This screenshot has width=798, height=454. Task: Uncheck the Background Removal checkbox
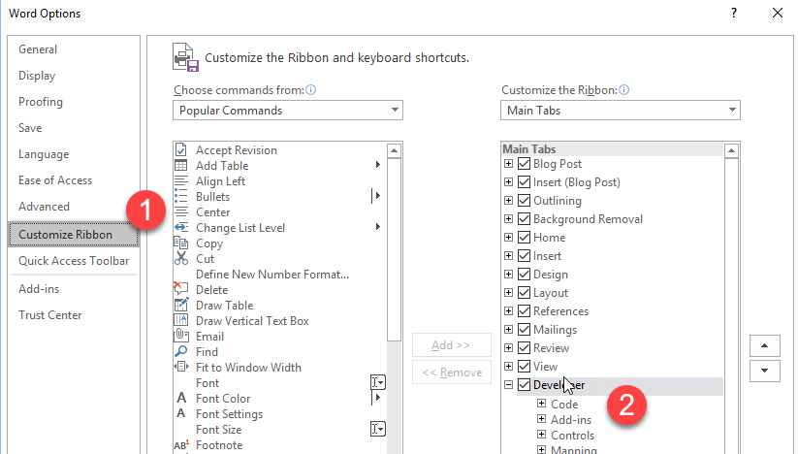[x=524, y=218]
